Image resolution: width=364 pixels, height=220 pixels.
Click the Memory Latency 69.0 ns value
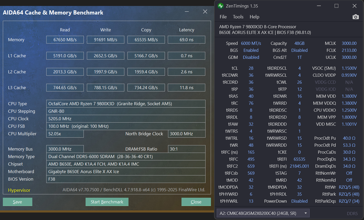click(186, 40)
